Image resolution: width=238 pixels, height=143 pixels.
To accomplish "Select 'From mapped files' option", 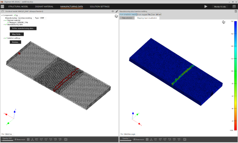I will [x=144, y=14].
